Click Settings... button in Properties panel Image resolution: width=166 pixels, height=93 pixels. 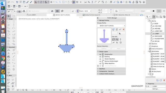click(x=155, y=89)
